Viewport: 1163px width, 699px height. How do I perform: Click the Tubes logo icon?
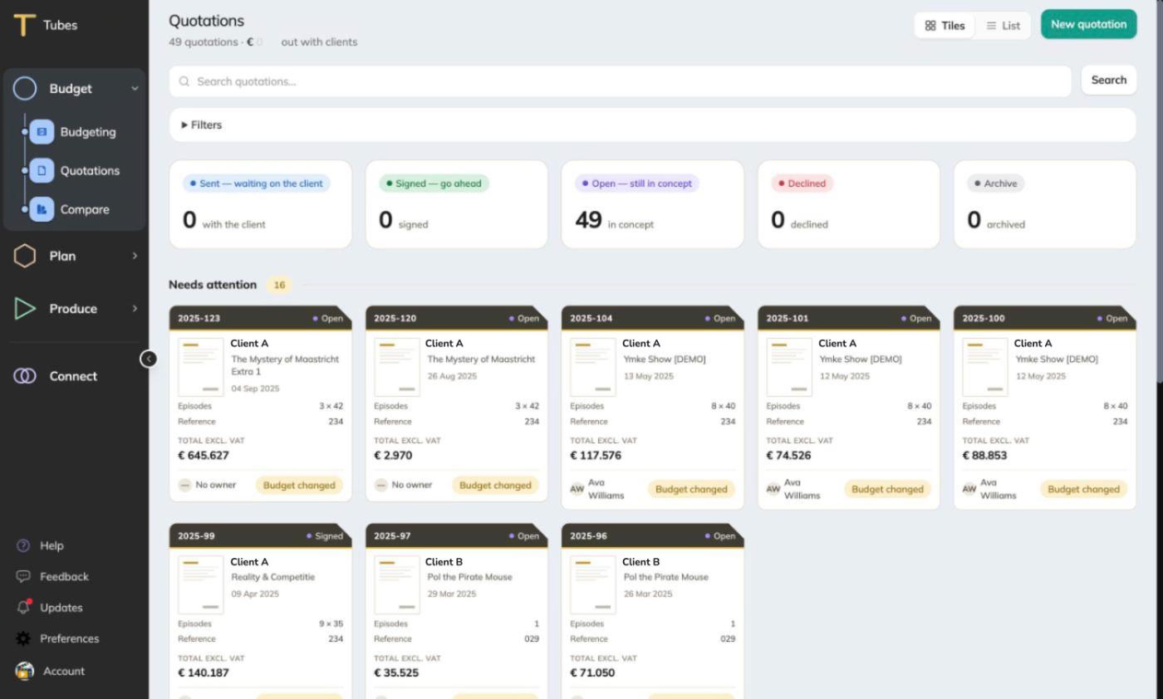point(25,25)
